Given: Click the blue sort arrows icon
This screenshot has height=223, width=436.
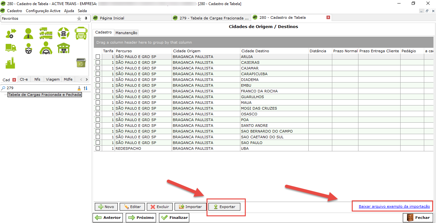Looking at the screenshot, I should pyautogui.click(x=86, y=88).
